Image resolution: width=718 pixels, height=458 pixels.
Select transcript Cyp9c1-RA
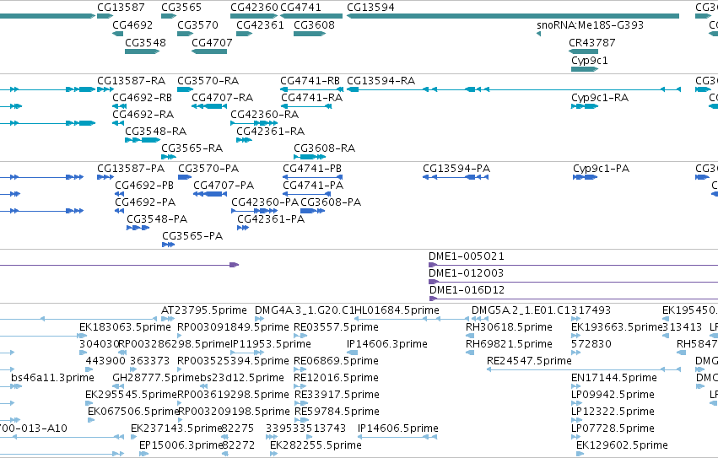(x=585, y=106)
